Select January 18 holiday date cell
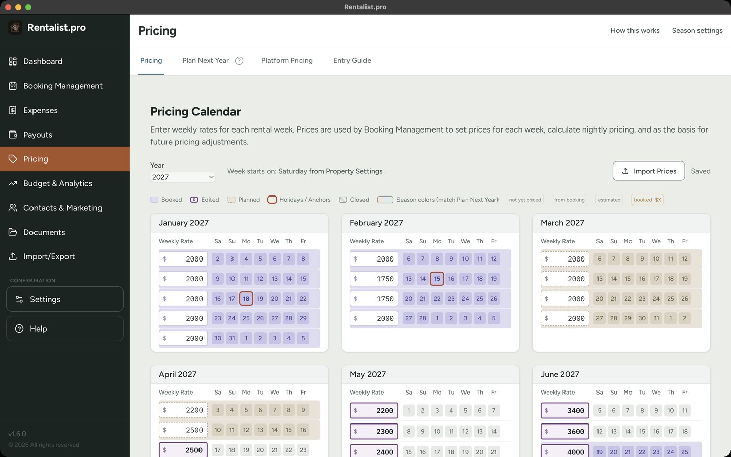Image resolution: width=731 pixels, height=457 pixels. click(246, 299)
